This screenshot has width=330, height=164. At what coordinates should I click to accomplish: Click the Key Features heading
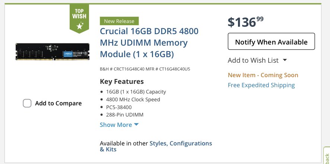click(122, 82)
